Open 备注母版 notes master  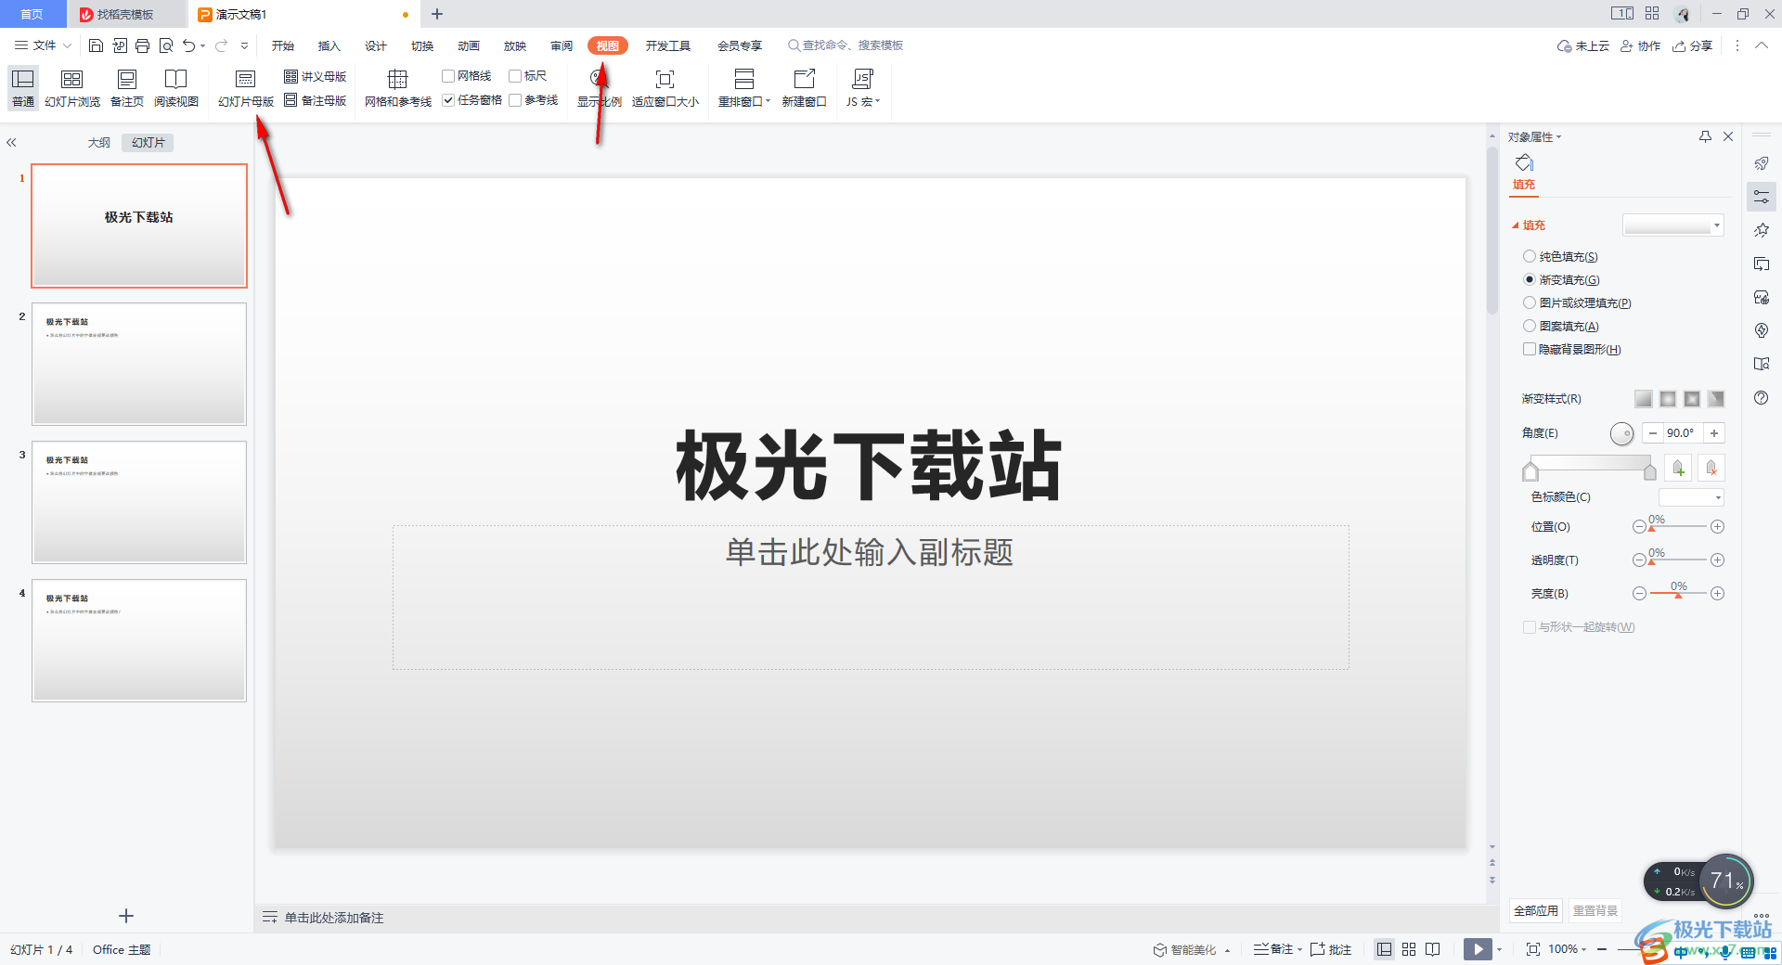[316, 100]
